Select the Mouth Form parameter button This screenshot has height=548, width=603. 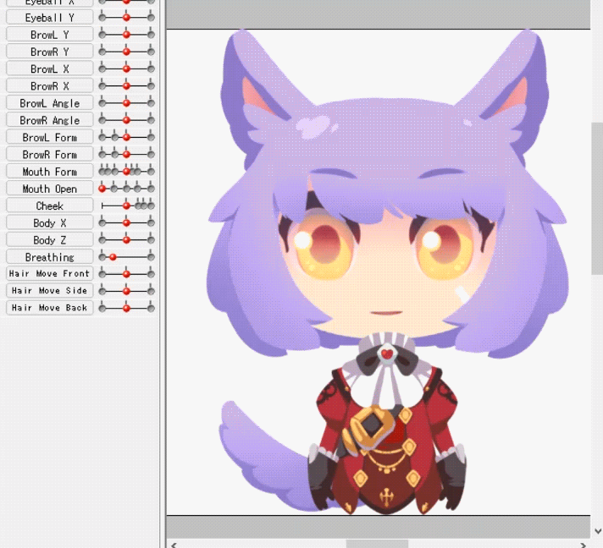point(49,172)
